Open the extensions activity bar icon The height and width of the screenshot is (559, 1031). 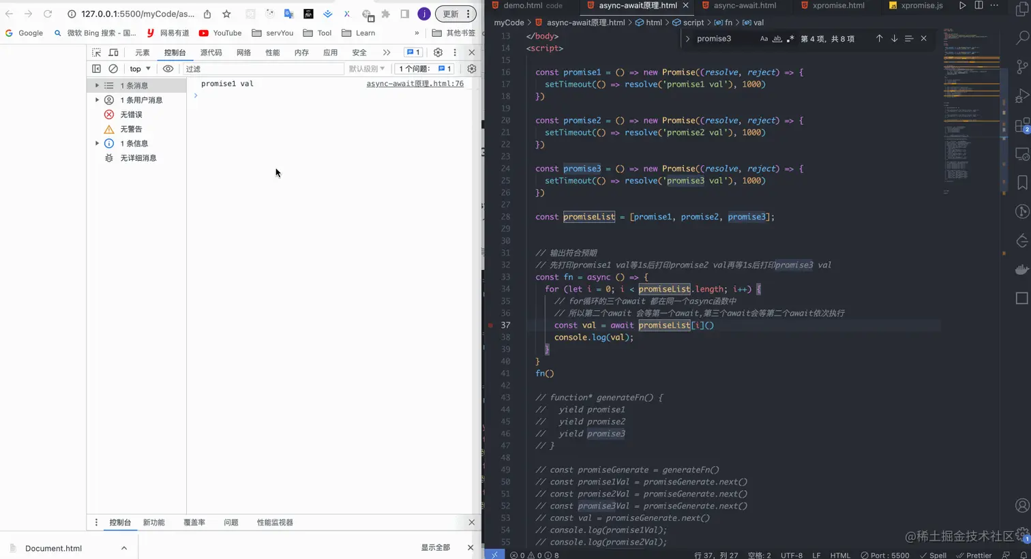click(1021, 125)
